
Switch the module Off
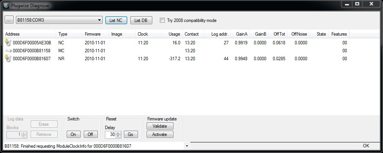point(91,134)
